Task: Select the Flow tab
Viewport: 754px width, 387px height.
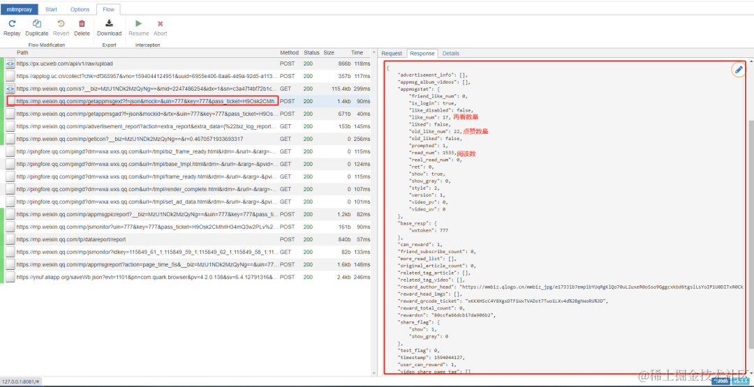Action: click(108, 10)
